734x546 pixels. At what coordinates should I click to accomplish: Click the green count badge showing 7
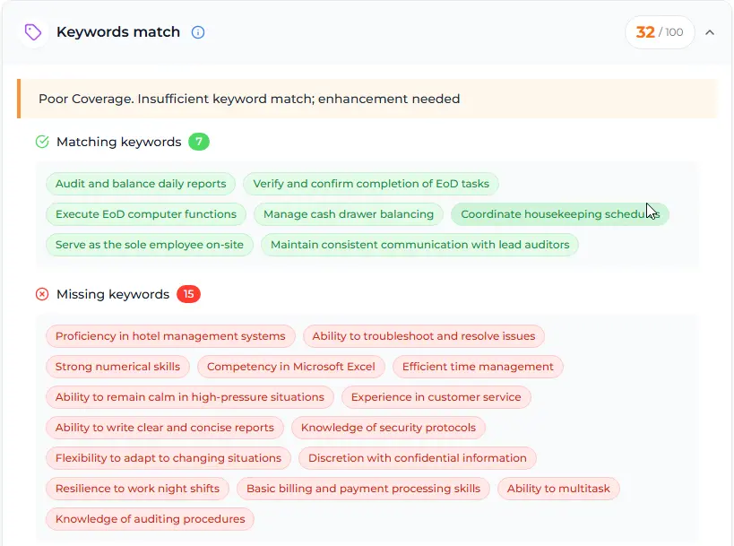click(199, 142)
